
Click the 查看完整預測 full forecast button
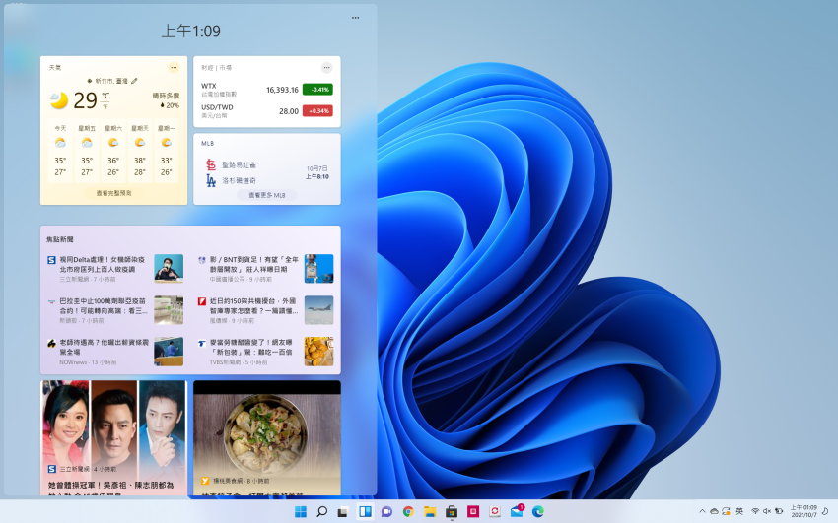pos(113,193)
